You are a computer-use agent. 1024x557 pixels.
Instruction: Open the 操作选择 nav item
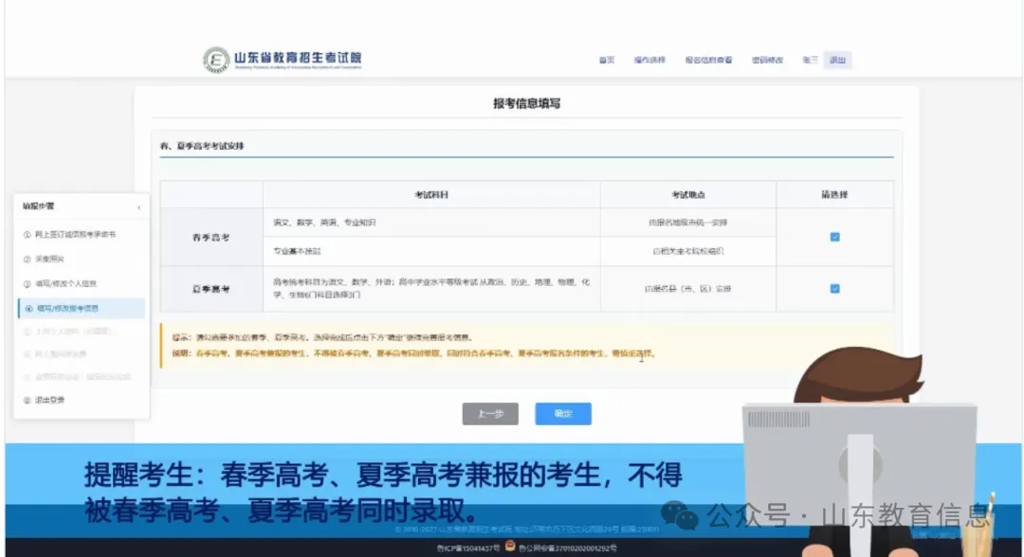(x=649, y=60)
